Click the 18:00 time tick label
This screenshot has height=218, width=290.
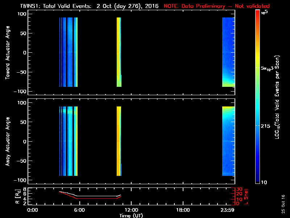click(183, 210)
